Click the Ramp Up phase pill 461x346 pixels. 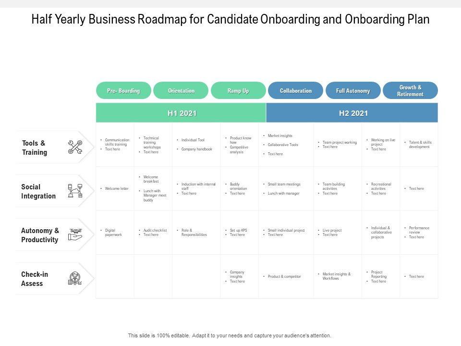coord(238,91)
